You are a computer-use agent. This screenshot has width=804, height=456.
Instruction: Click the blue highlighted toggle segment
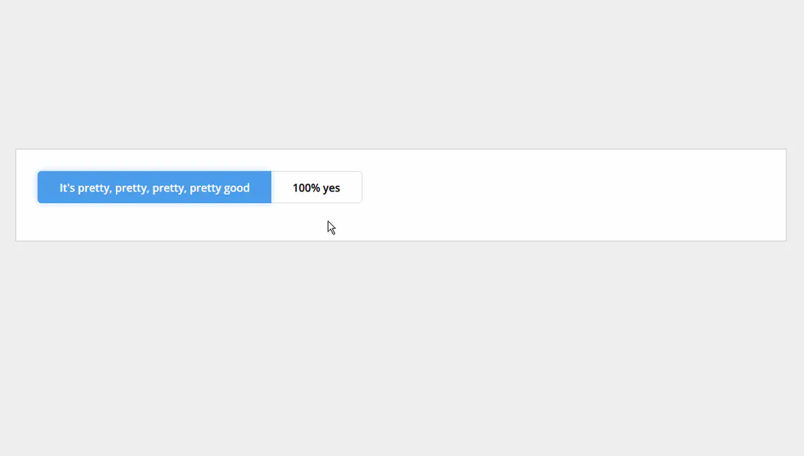[x=155, y=187]
